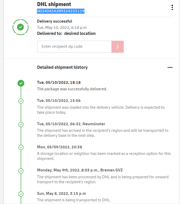Submit zip code with the red arrow button
This screenshot has width=180, height=204.
click(117, 47)
